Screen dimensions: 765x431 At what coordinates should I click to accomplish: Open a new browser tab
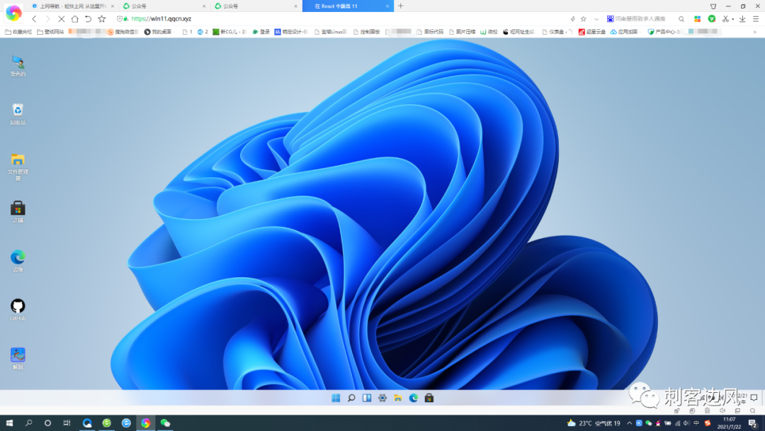[400, 6]
